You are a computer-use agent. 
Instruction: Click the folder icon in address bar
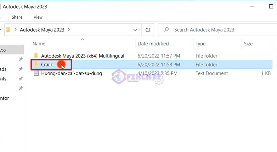pyautogui.click(x=8, y=30)
